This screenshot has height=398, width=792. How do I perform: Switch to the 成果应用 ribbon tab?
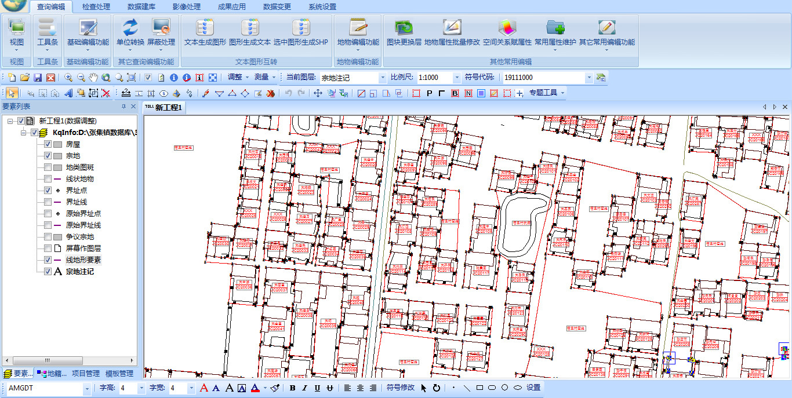(232, 7)
